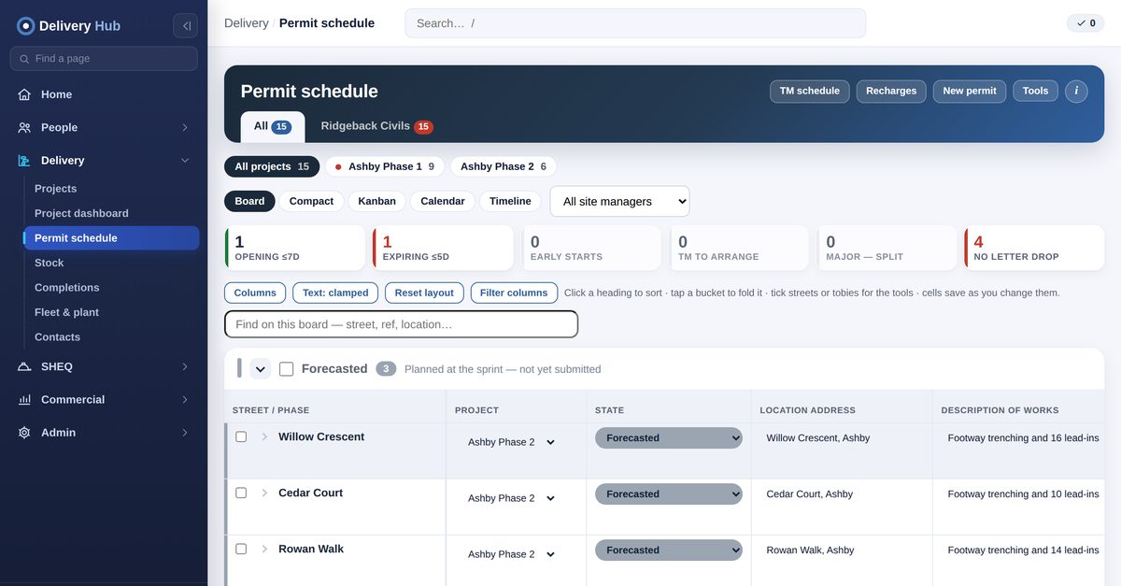Open the Project dropdown for Rowan Walk

pyautogui.click(x=511, y=554)
